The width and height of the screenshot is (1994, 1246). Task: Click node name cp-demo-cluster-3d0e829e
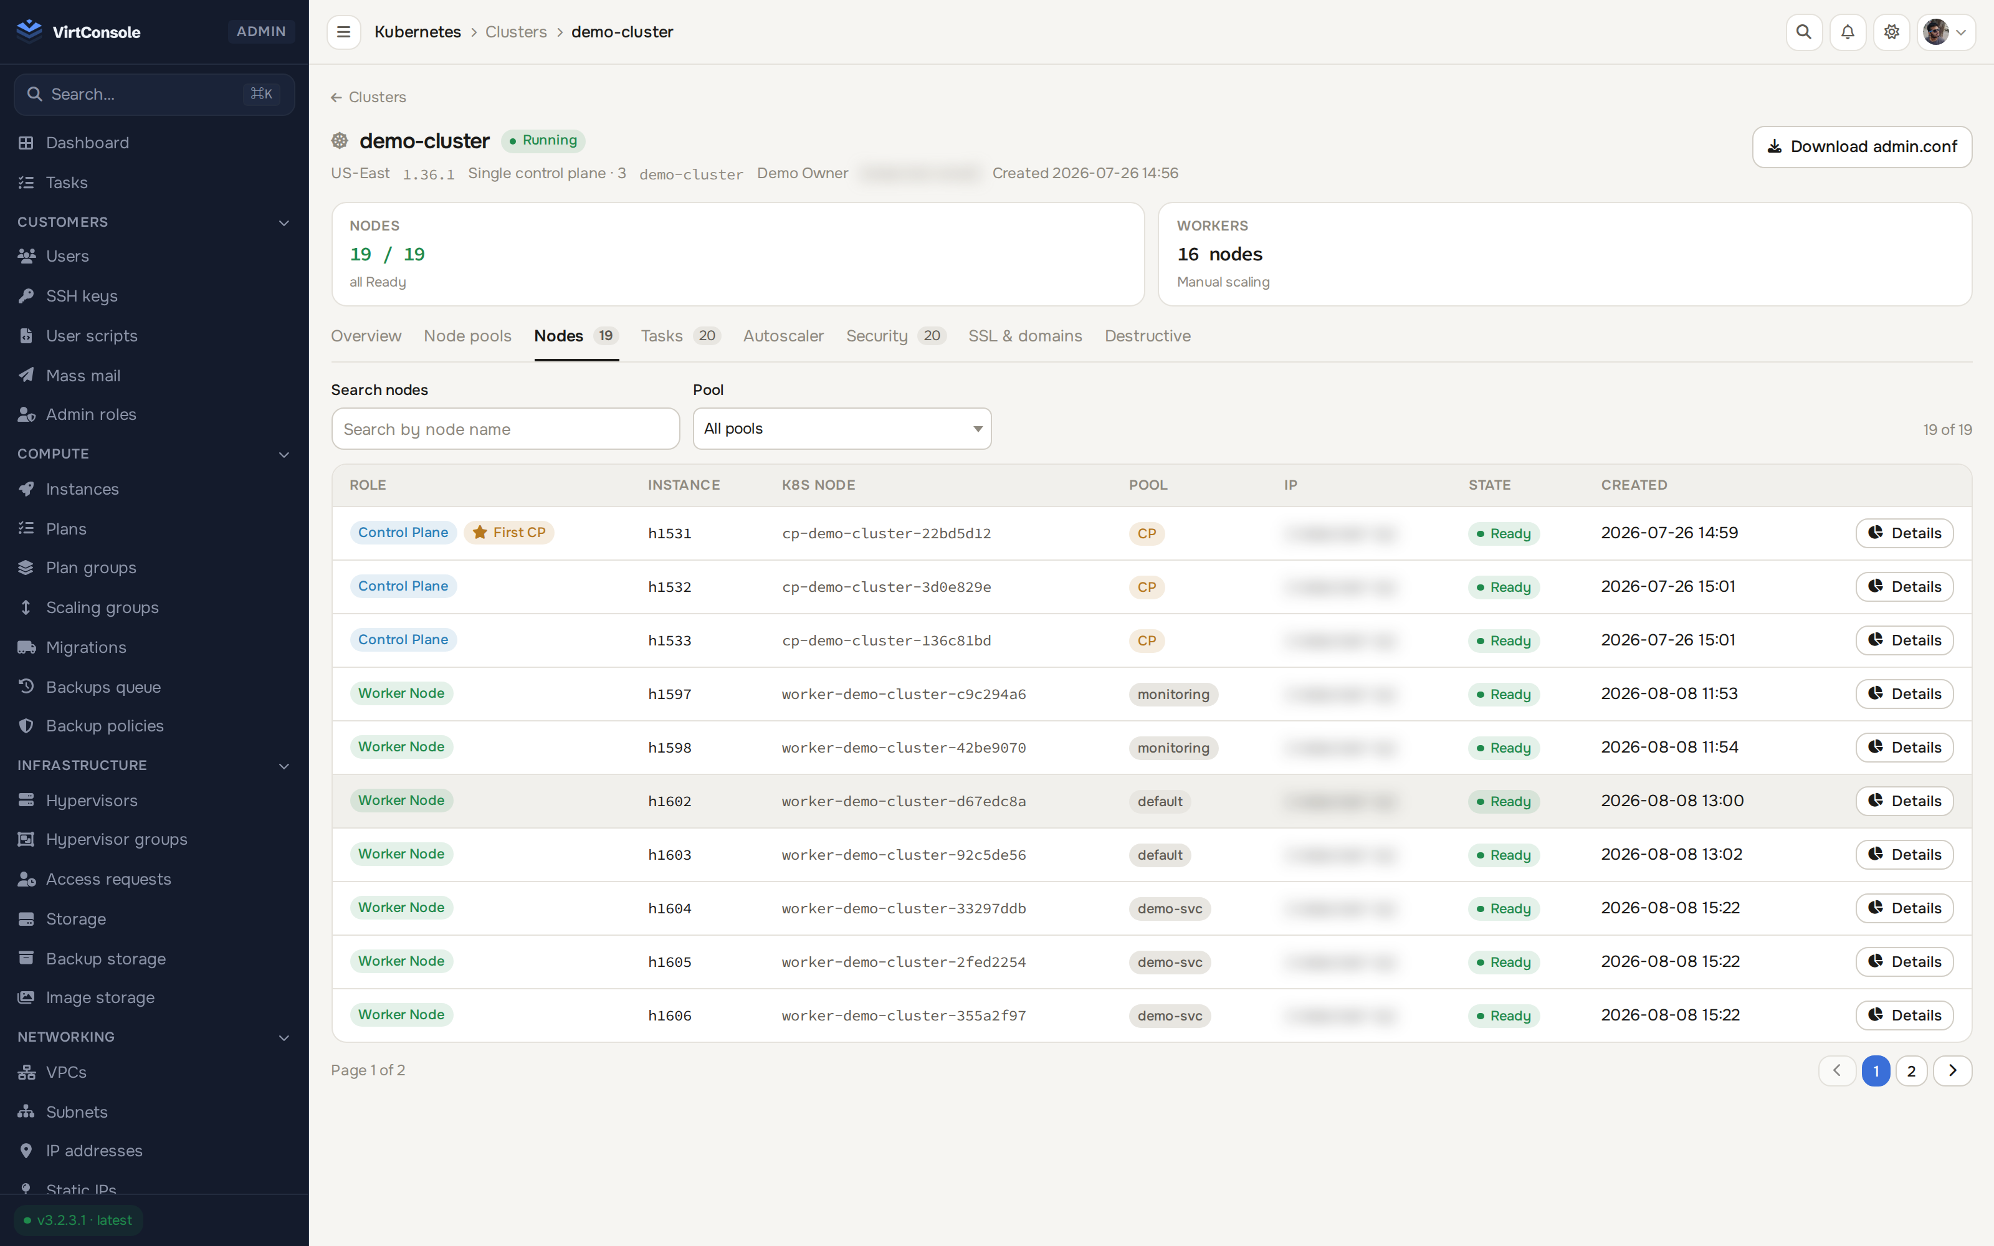point(885,587)
